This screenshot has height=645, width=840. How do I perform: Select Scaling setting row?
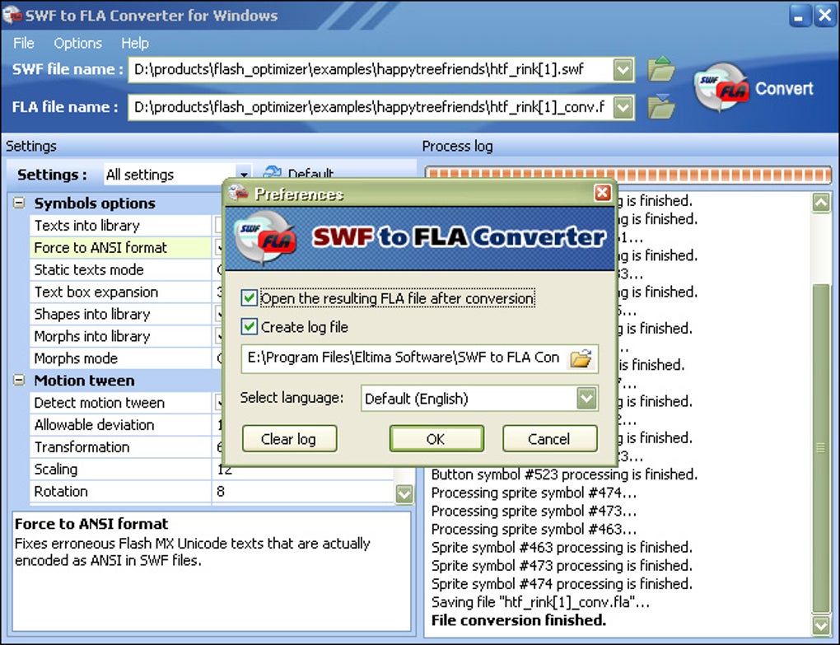click(120, 470)
